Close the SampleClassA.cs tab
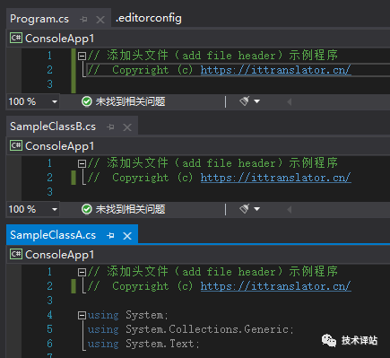 127,236
